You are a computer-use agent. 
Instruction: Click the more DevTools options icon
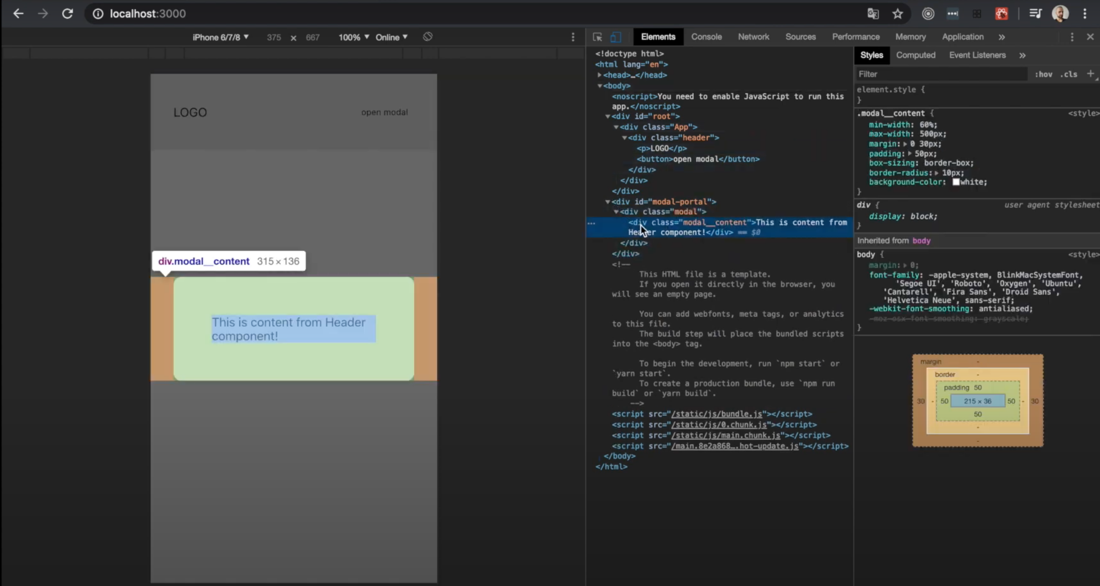point(1072,36)
